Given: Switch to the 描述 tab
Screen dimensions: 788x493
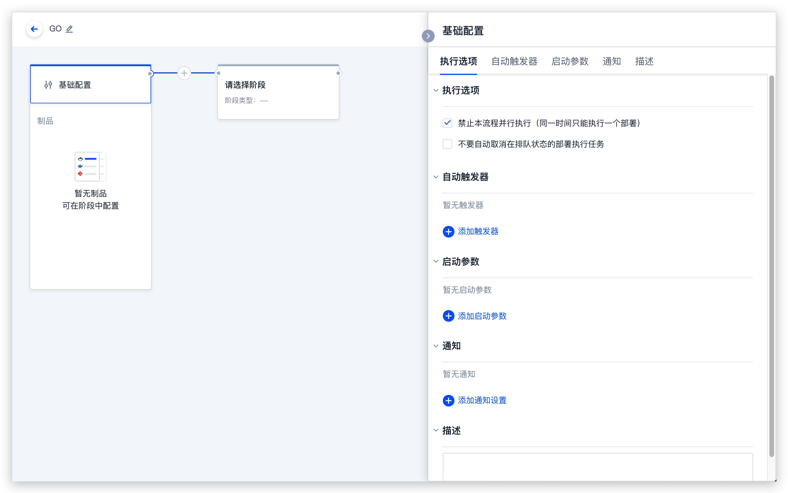Looking at the screenshot, I should [x=644, y=61].
